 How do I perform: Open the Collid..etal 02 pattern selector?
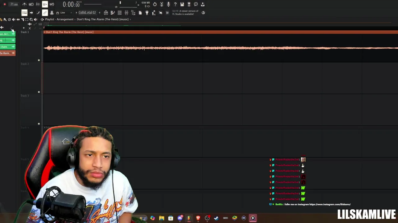tap(87, 13)
